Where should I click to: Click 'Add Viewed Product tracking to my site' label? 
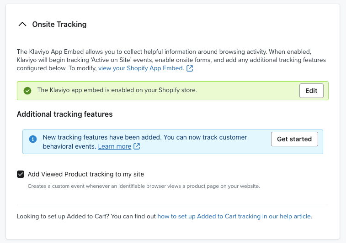click(x=86, y=174)
